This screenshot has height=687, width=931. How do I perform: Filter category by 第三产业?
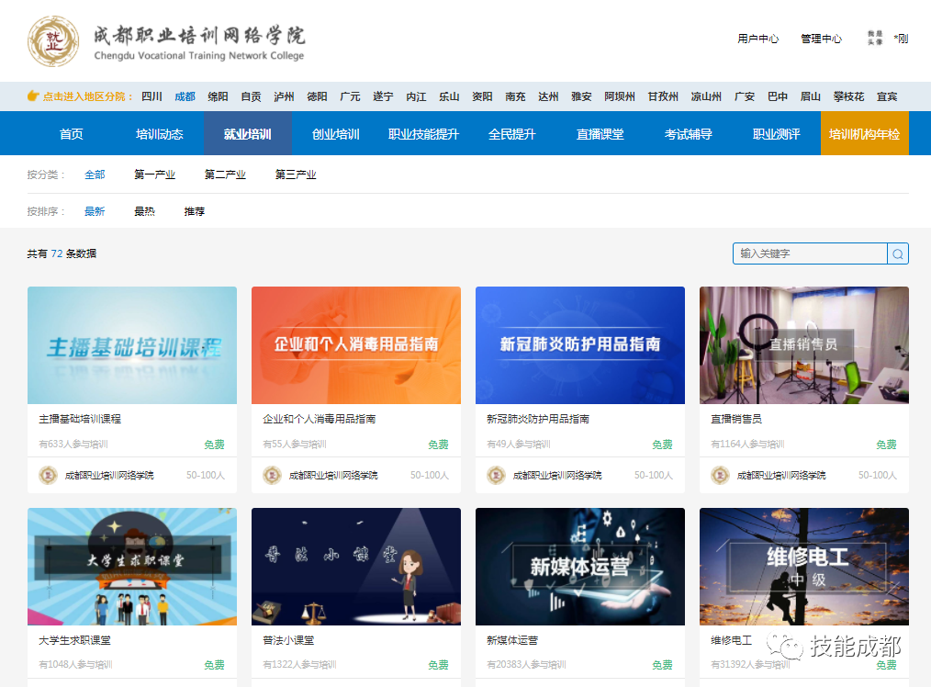tap(296, 175)
